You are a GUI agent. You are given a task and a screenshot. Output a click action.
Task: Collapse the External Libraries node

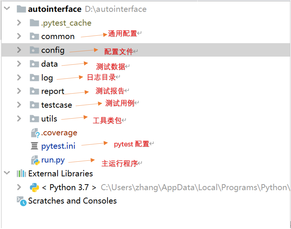7,173
